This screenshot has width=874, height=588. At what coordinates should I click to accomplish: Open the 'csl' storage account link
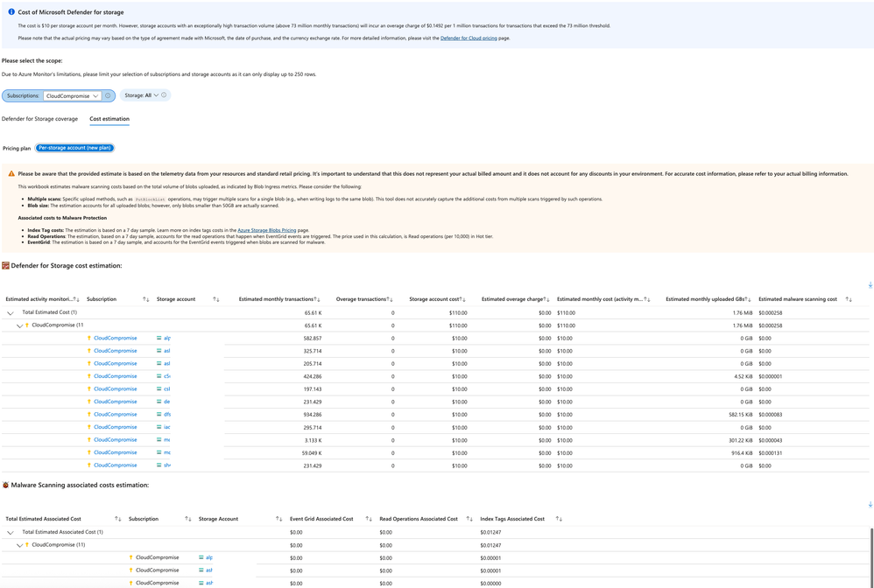(x=167, y=388)
